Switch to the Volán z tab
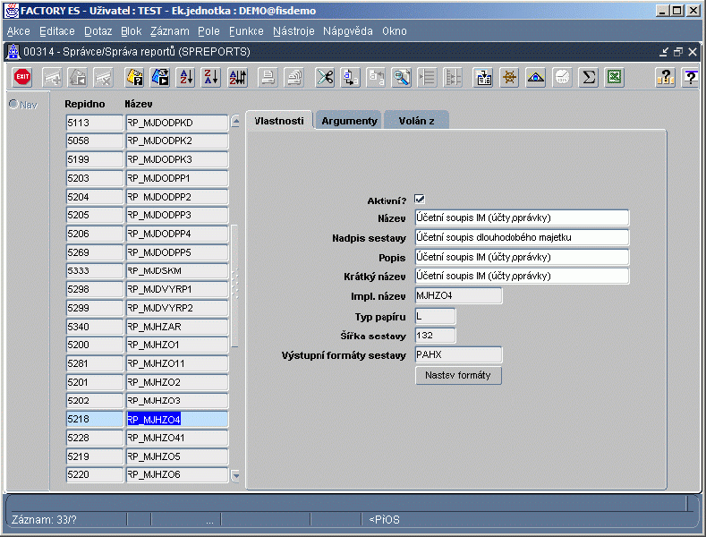 point(415,121)
